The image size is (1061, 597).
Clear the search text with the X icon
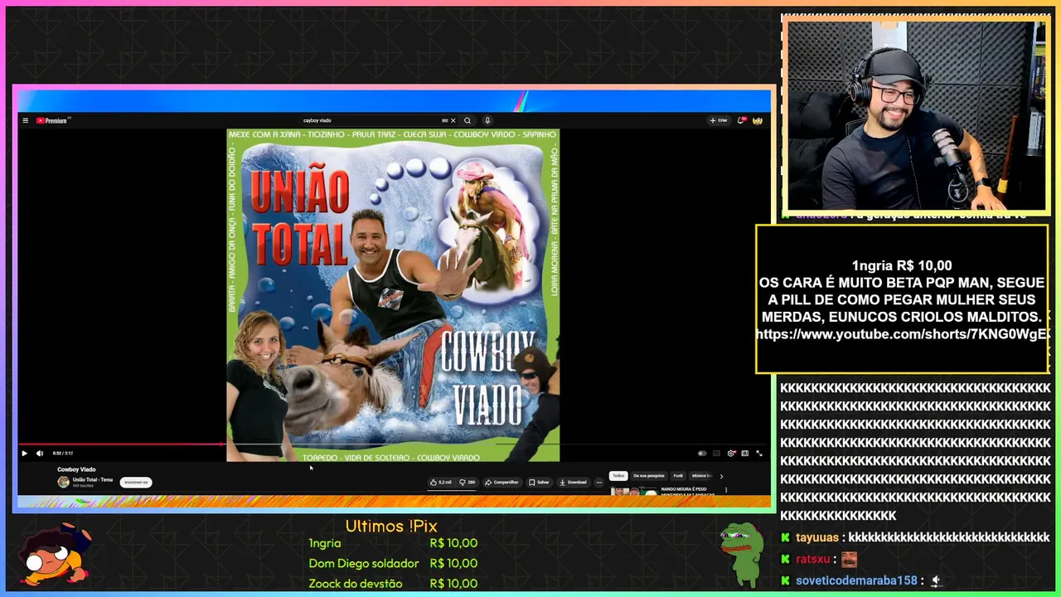453,120
